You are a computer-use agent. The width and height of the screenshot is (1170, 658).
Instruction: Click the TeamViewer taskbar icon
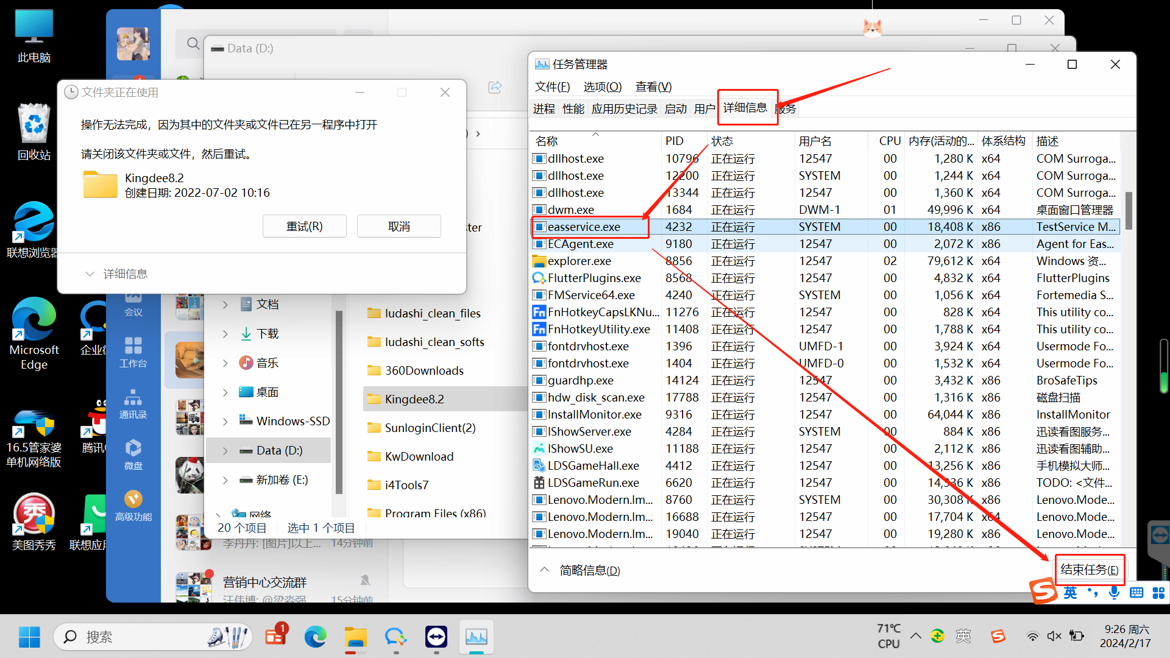coord(436,637)
